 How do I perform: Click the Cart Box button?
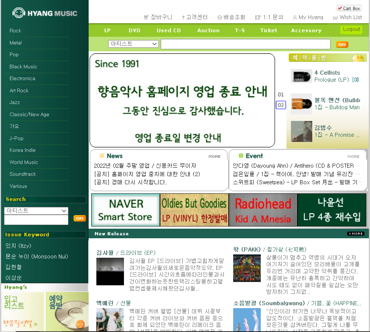coord(349,8)
